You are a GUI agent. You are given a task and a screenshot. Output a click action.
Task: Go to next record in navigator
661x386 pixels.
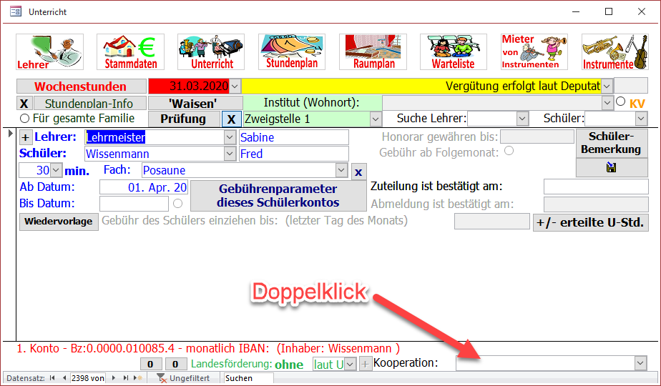pos(114,378)
